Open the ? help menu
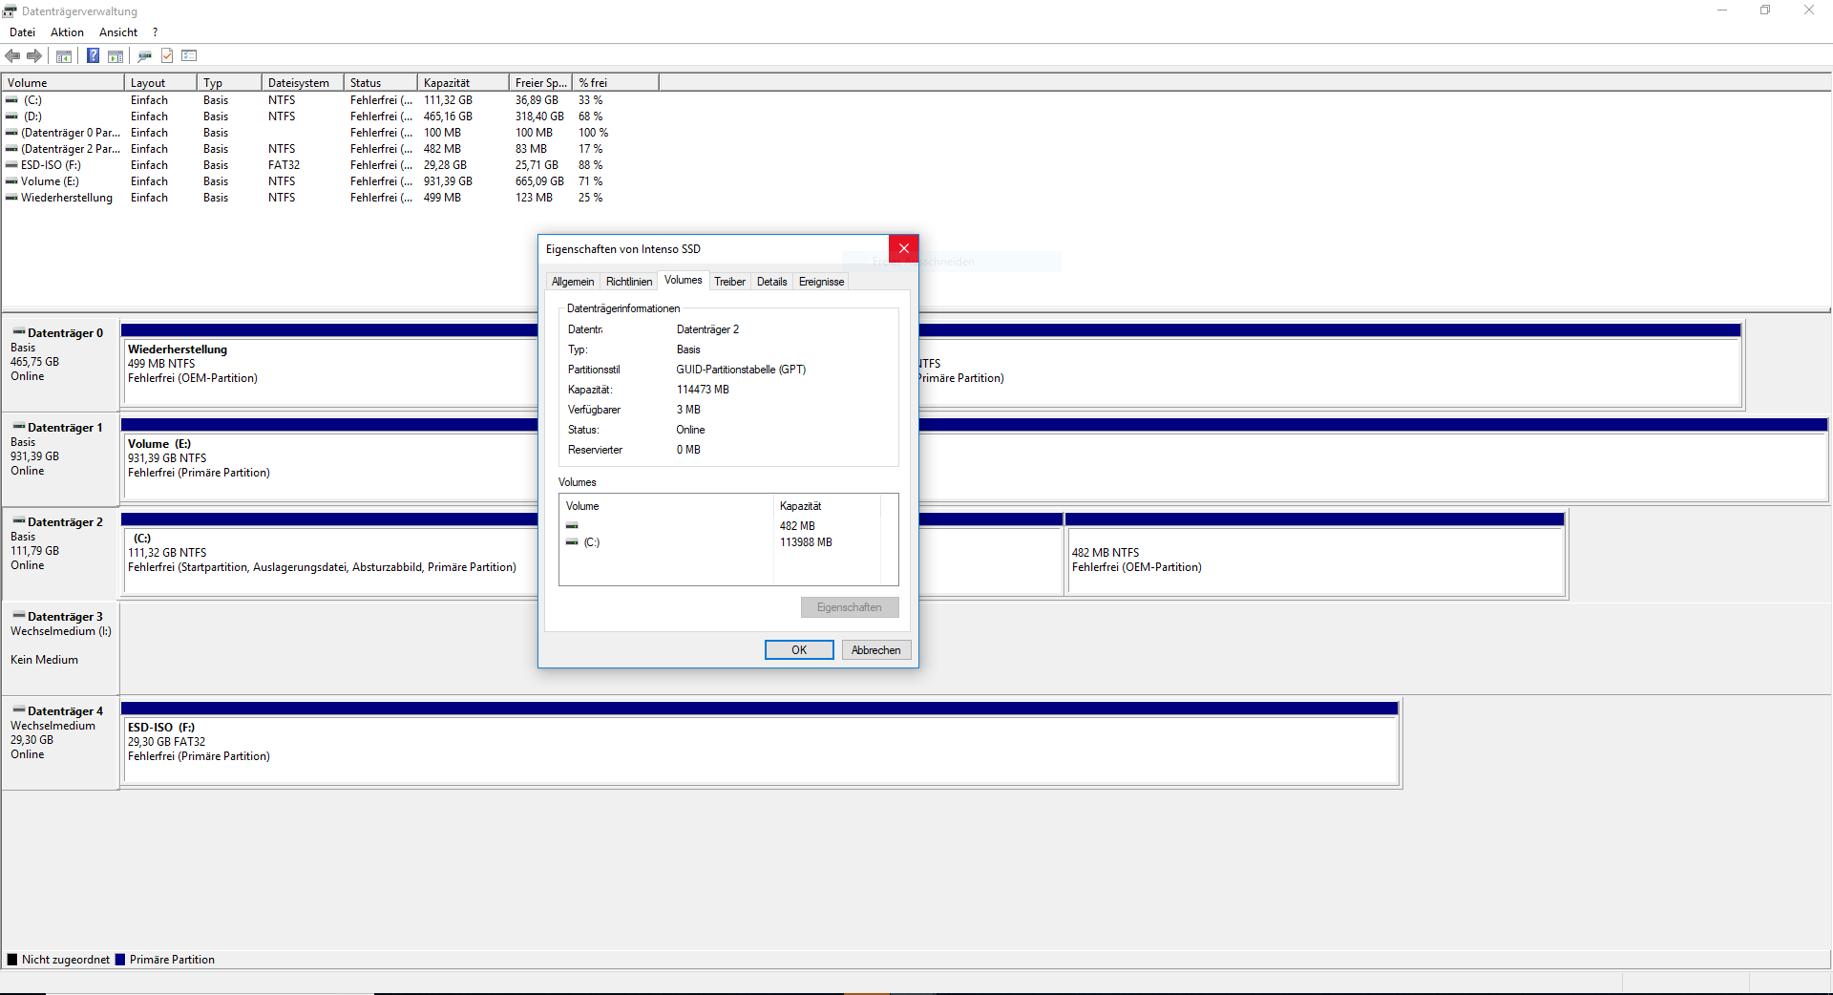 click(x=155, y=32)
